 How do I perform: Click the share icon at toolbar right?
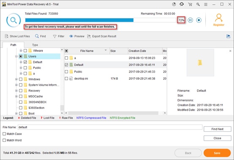tap(228, 36)
